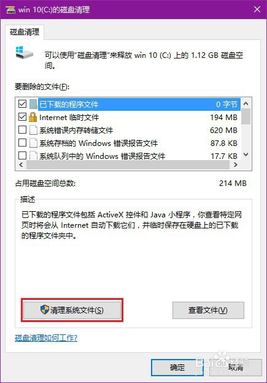
Task: Click the file list scroll up arrow
Action: pos(246,104)
